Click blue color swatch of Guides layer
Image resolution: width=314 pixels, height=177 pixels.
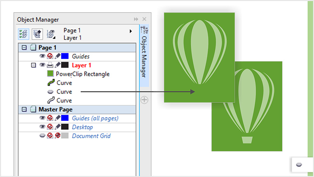[x=65, y=56]
